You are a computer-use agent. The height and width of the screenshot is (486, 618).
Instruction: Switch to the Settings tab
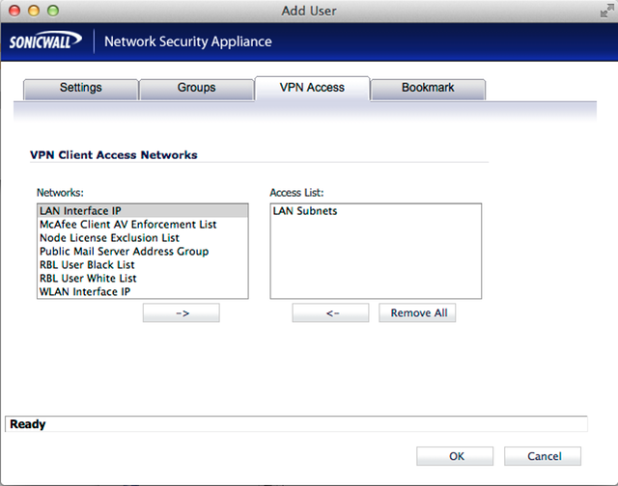[81, 89]
